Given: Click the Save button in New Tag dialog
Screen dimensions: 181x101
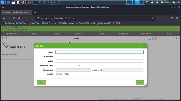Looking at the screenshot, I should pyautogui.click(x=140, y=82).
